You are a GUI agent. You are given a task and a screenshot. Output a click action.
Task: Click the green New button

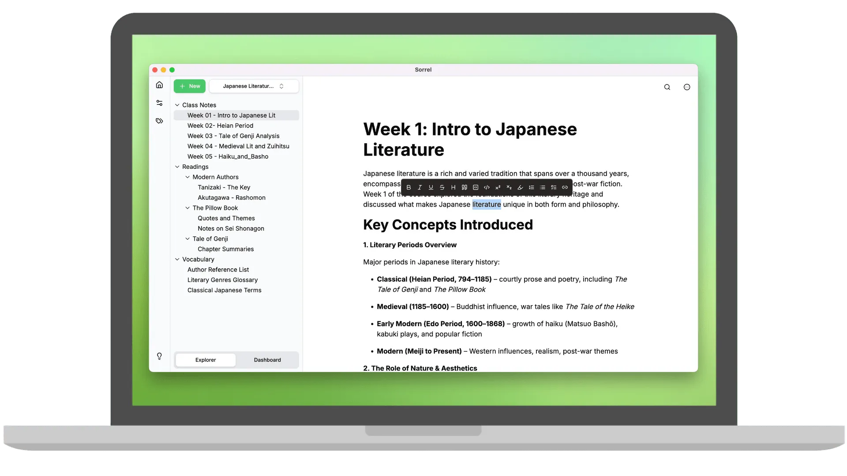(190, 86)
